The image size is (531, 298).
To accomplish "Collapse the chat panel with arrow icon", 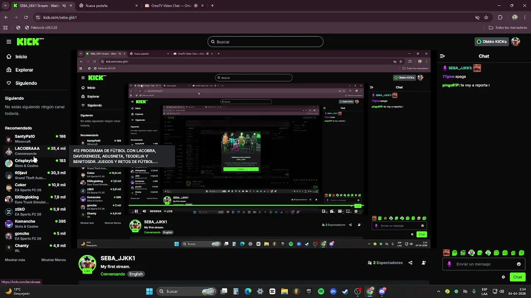I will pyautogui.click(x=442, y=56).
